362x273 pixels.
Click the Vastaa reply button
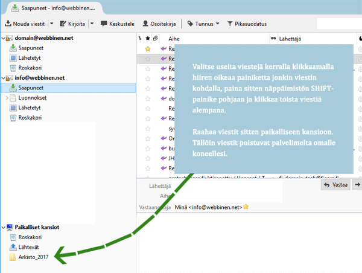tap(335, 185)
